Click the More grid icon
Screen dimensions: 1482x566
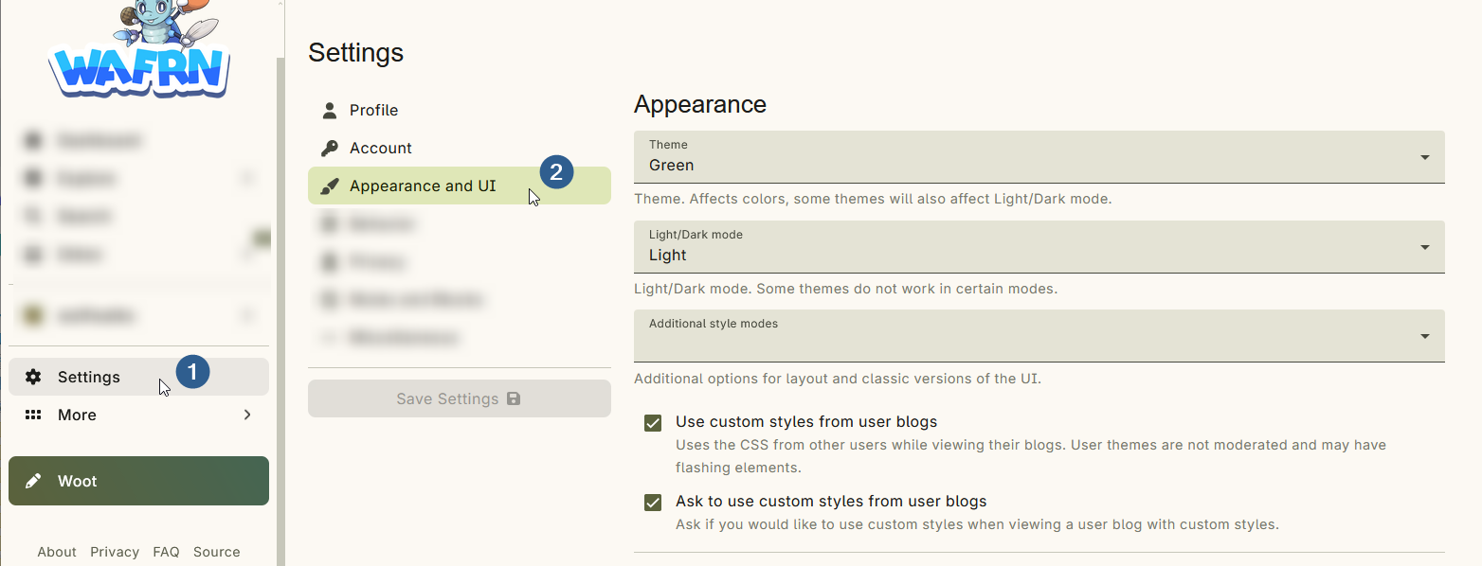(34, 415)
